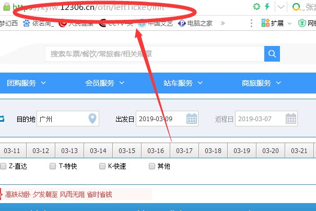Expand the 会员服务 menu
This screenshot has width=316, height=211.
click(105, 83)
